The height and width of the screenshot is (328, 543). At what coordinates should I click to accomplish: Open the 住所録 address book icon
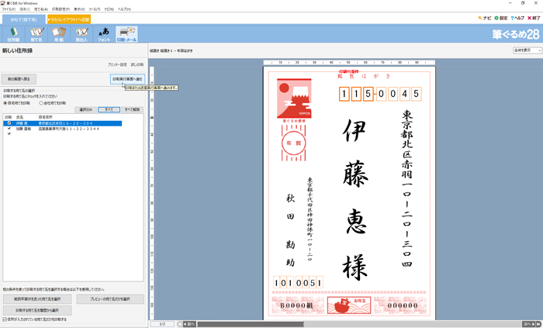point(14,33)
